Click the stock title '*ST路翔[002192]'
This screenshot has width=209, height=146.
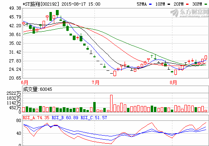click(x=41, y=4)
